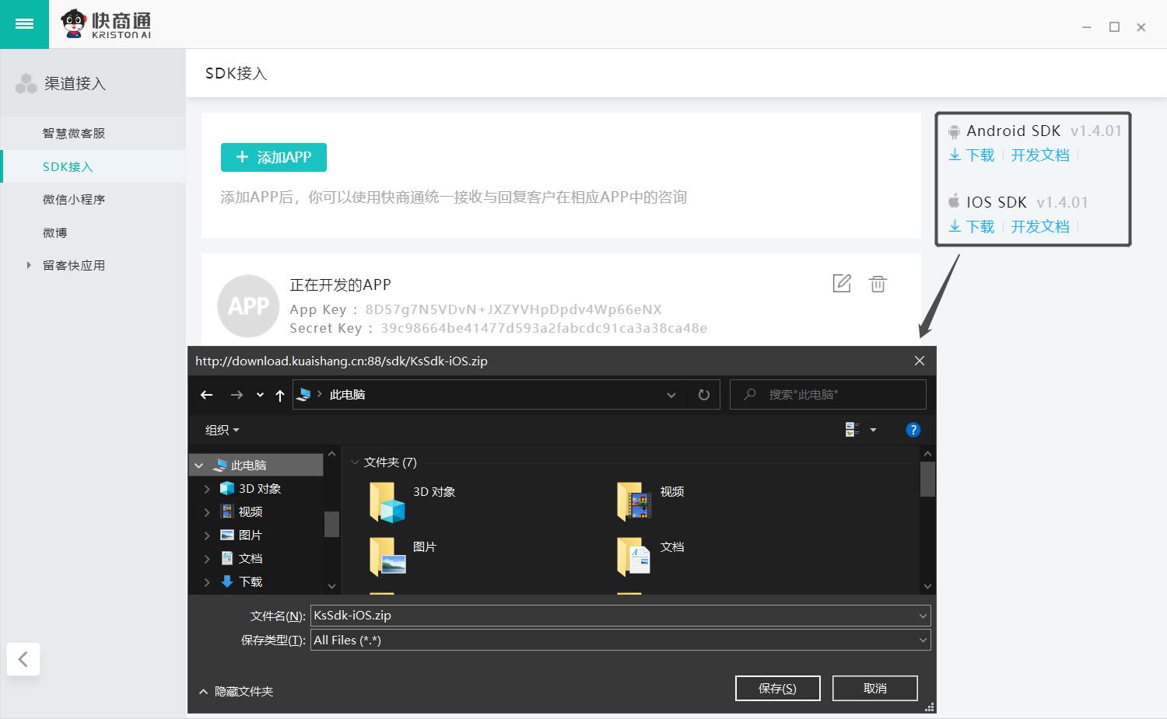The image size is (1167, 719).
Task: Click the refresh icon in the address bar
Action: tap(703, 394)
